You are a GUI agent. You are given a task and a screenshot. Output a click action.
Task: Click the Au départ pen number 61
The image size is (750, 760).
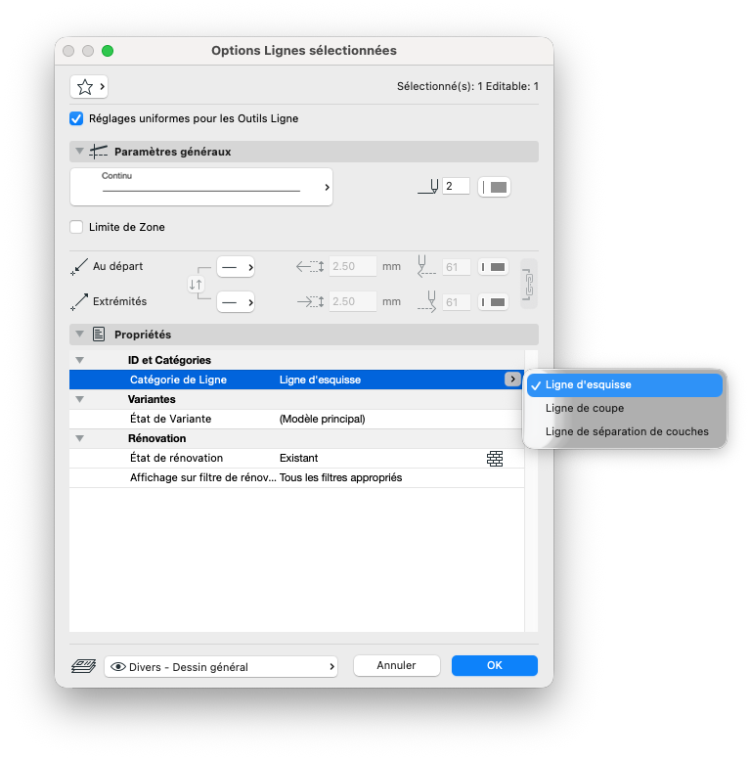click(x=457, y=267)
